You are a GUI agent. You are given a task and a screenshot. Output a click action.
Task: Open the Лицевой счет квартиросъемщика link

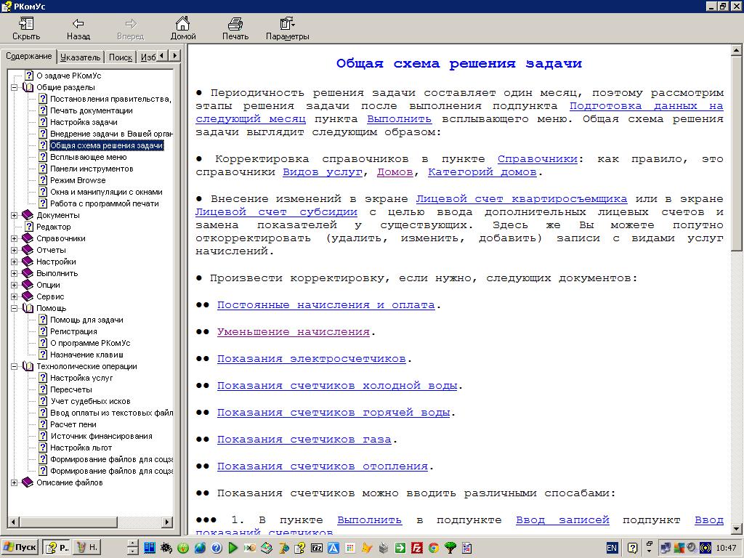pos(521,199)
